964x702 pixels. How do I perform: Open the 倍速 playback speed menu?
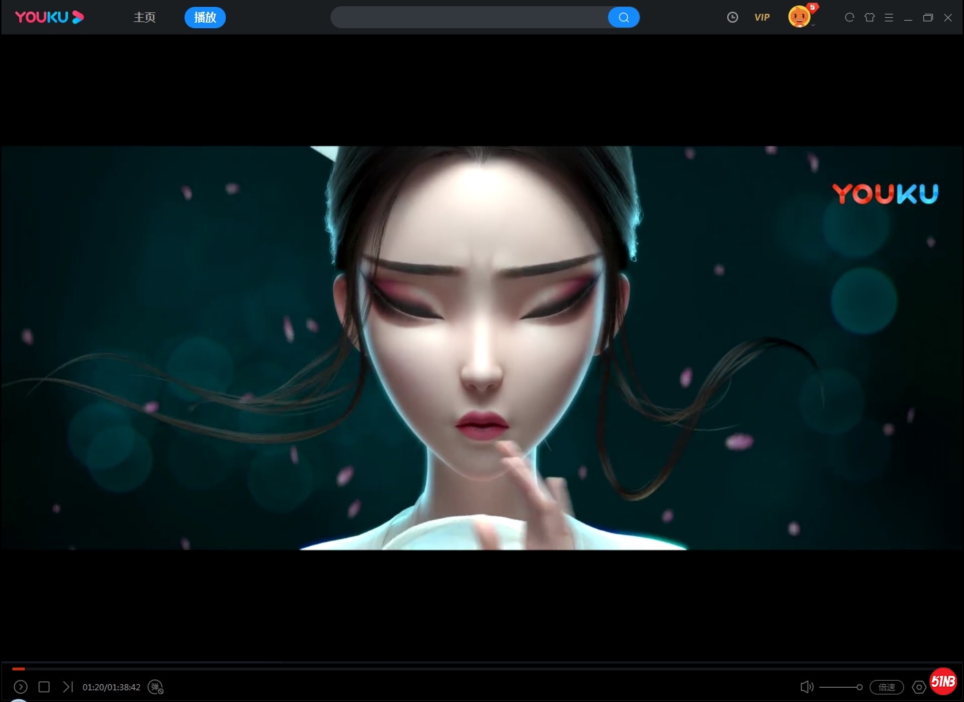[x=887, y=687]
